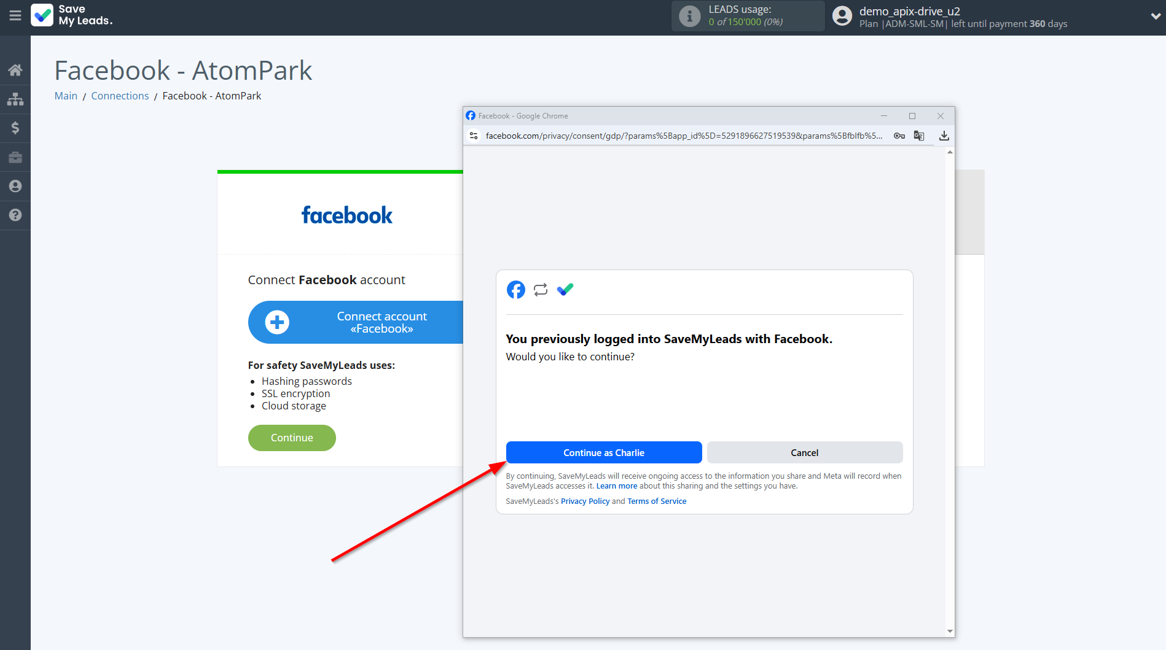Expand the account dropdown chevron
Viewport: 1166px width, 650px height.
(1156, 17)
